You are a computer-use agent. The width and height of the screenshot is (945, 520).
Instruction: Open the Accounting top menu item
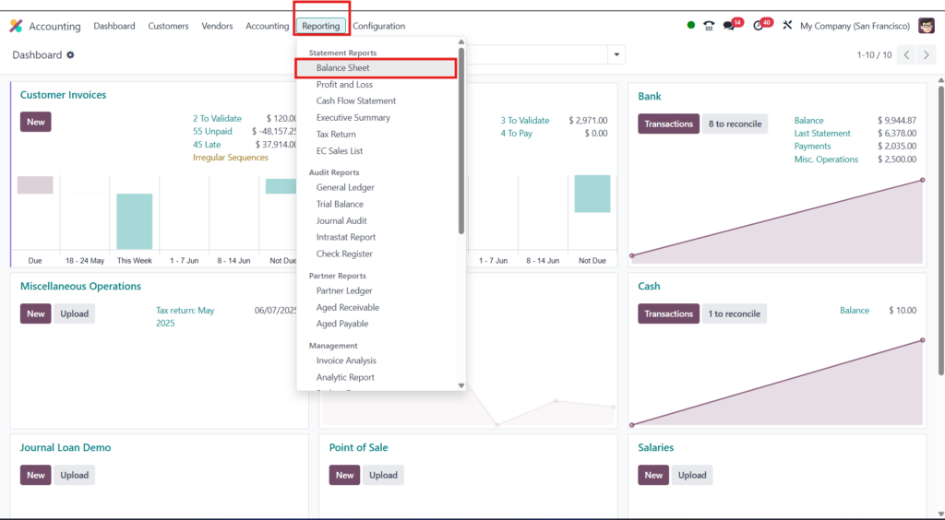pyautogui.click(x=267, y=26)
